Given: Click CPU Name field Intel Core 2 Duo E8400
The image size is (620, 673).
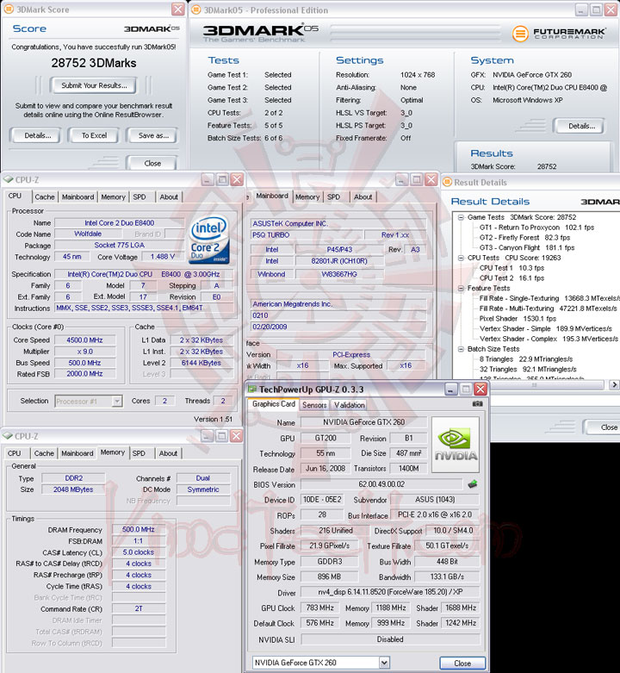Looking at the screenshot, I should click(x=119, y=223).
